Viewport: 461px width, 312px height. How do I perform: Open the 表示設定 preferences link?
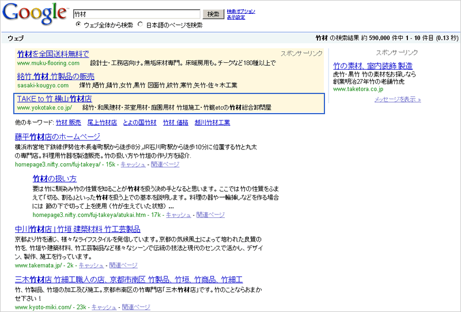click(236, 17)
